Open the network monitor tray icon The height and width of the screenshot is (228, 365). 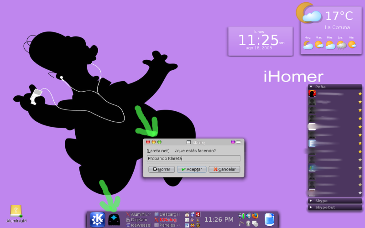(241, 216)
